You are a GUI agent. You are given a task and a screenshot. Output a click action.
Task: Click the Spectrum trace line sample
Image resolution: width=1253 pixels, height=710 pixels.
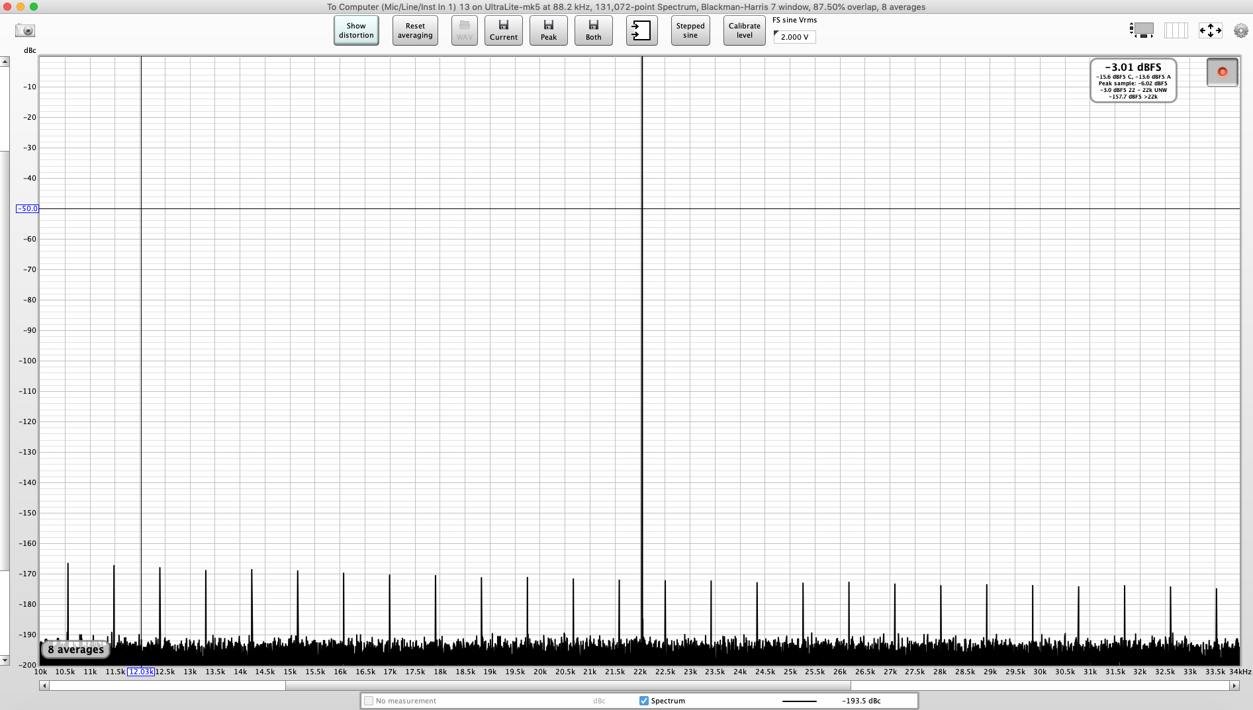pos(800,701)
